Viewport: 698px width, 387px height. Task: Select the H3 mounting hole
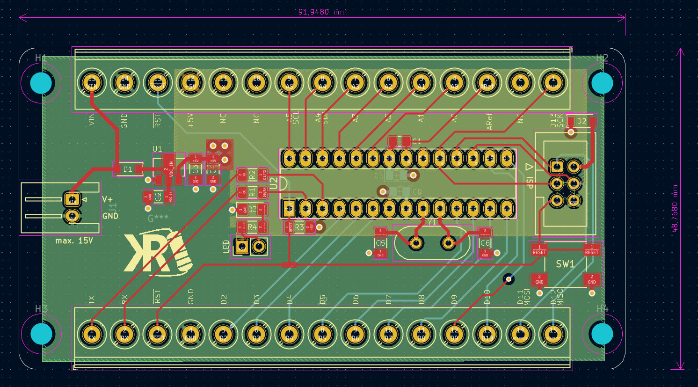coord(41,334)
